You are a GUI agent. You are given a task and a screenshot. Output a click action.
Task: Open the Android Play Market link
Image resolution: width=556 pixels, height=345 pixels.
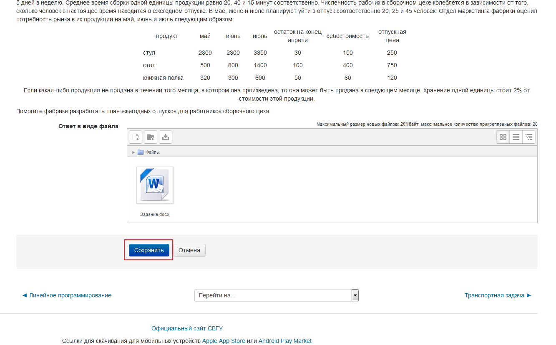point(285,341)
